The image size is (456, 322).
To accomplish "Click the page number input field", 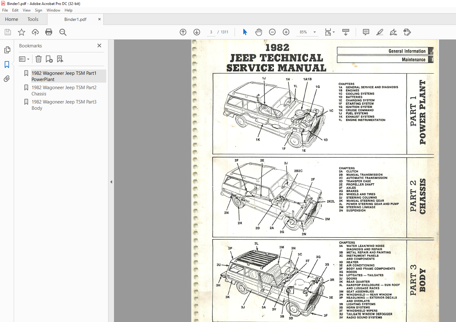I will click(211, 32).
